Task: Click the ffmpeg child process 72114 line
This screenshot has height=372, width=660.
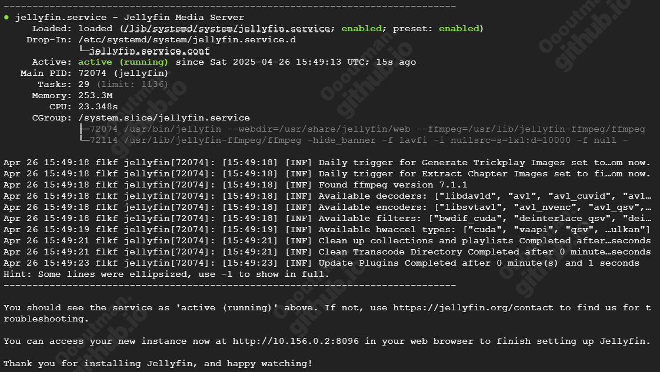Action: (x=359, y=140)
